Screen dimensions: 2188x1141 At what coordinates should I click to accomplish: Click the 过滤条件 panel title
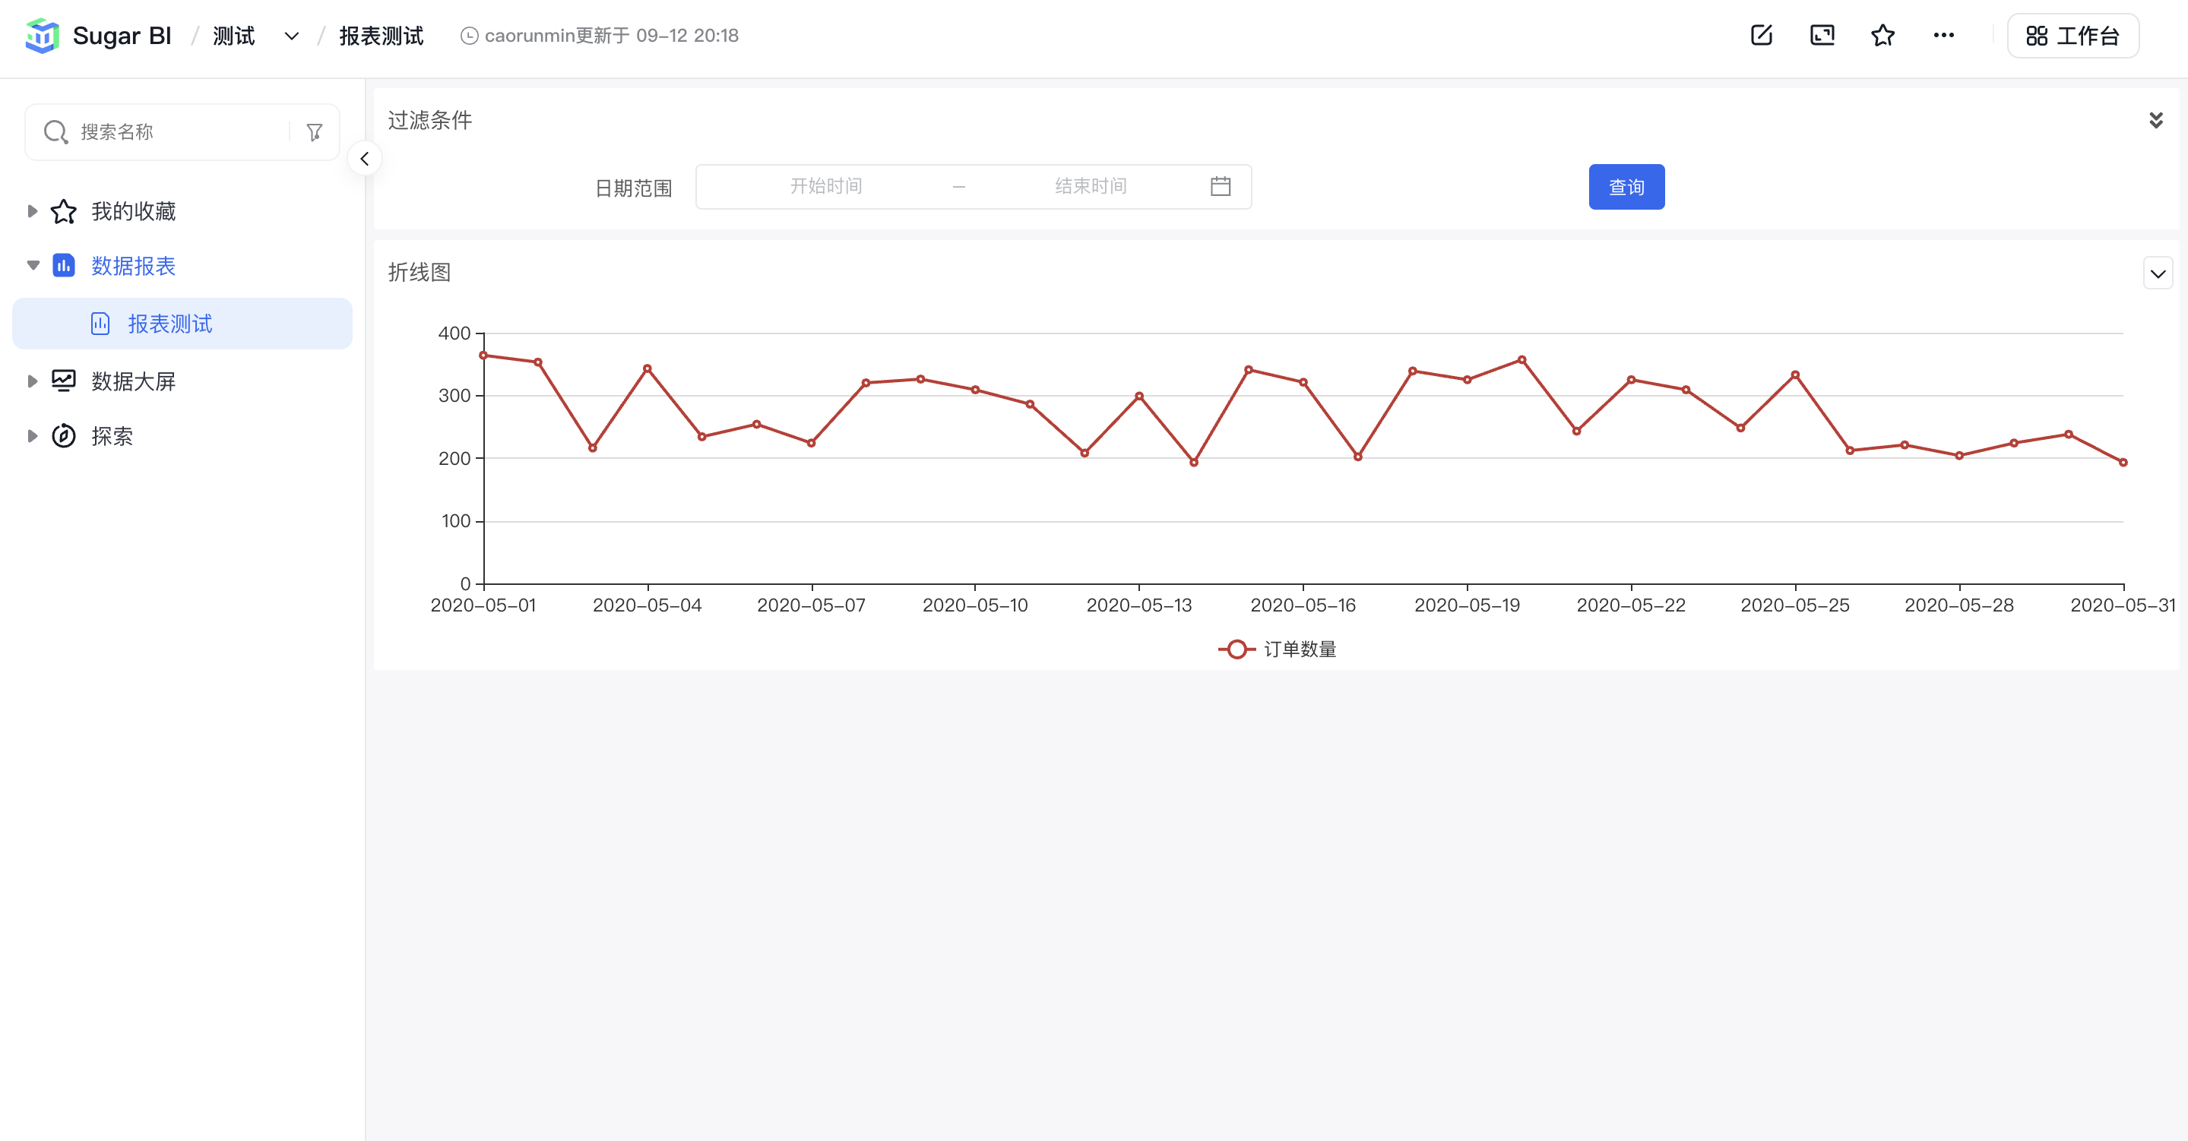(430, 120)
